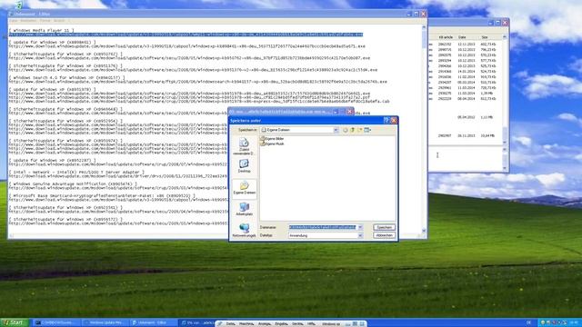Image resolution: width=582 pixels, height=327 pixels.
Task: Click the row with size 10,64 Mb
Action: click(467, 135)
